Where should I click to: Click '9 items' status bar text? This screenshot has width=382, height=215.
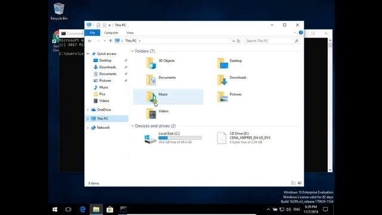[x=94, y=183]
